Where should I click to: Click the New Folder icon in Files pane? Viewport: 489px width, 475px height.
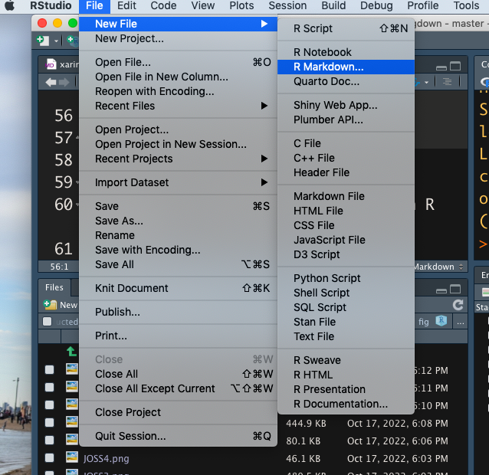pos(51,304)
